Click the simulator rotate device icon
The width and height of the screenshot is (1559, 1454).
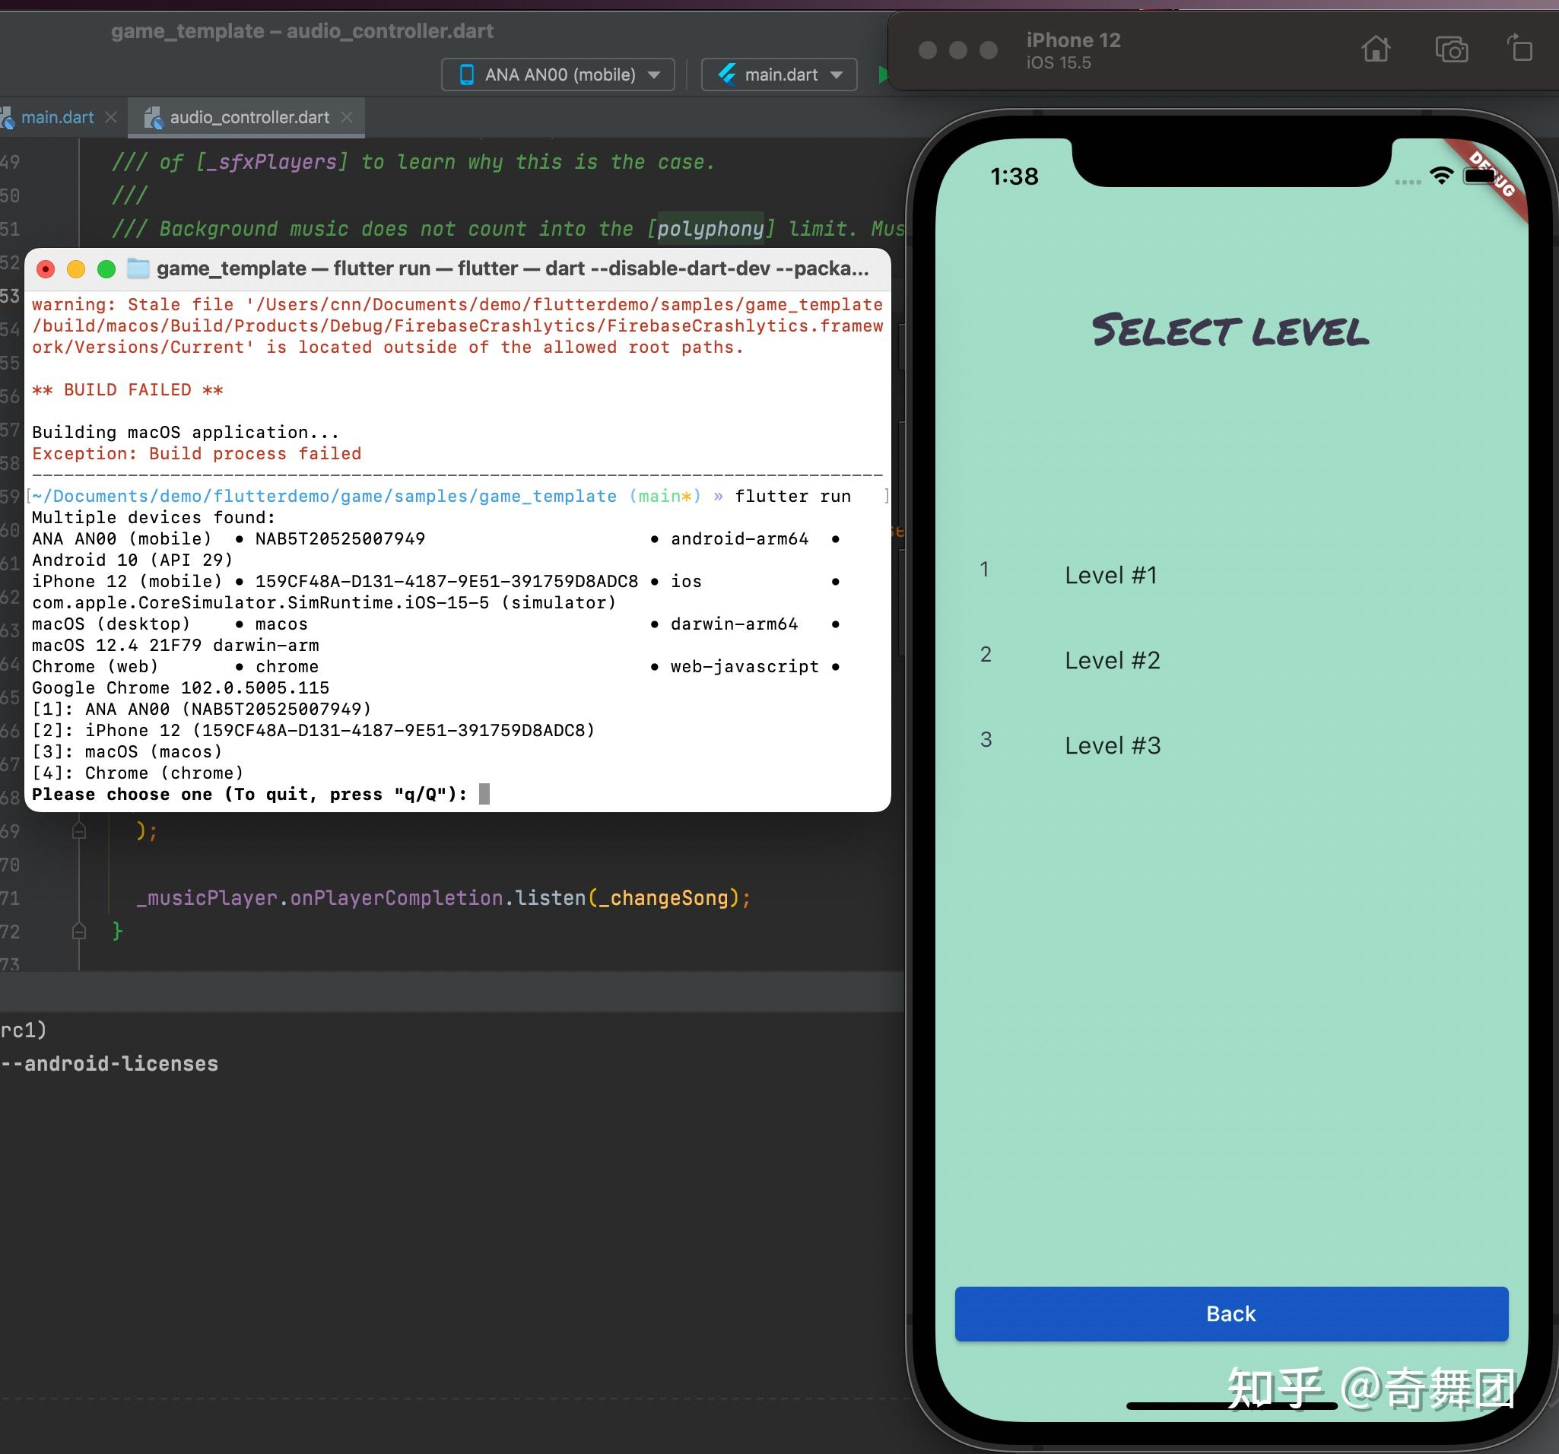pyautogui.click(x=1519, y=48)
